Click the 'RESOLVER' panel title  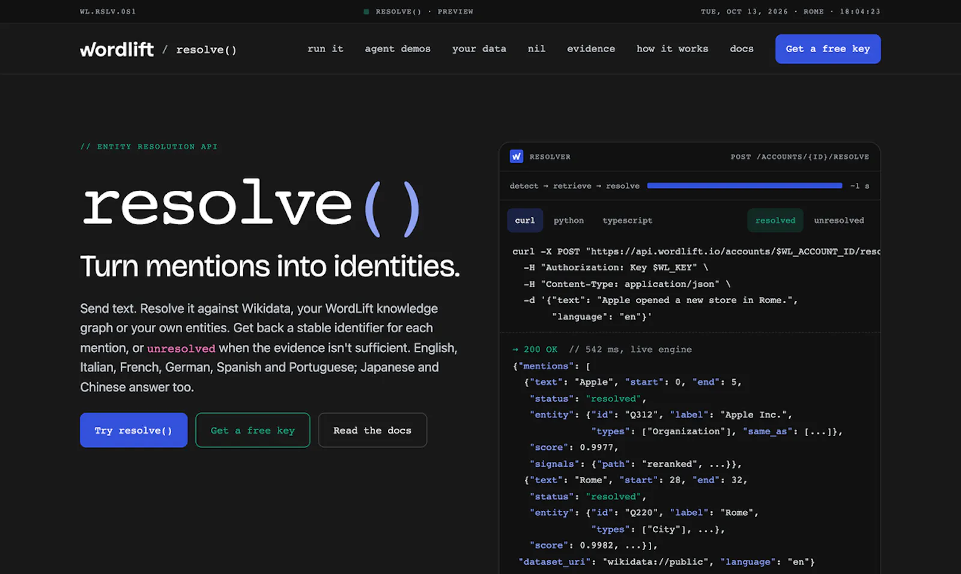pos(550,157)
